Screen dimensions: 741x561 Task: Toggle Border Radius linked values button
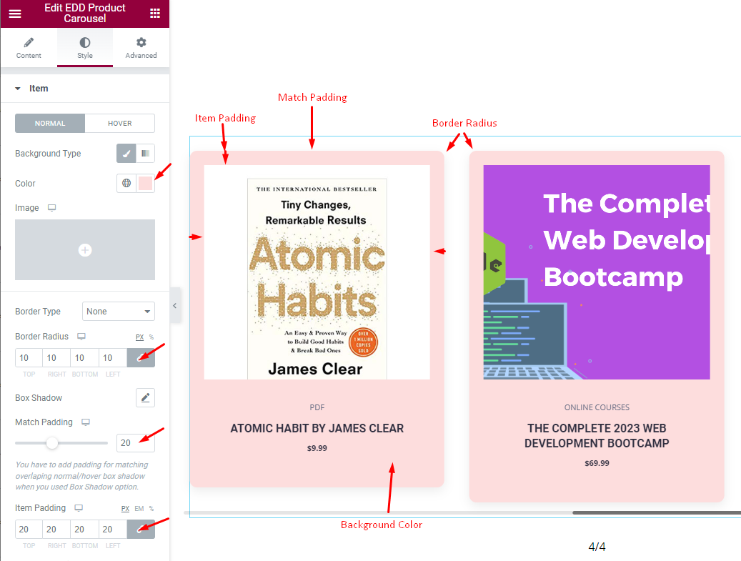pyautogui.click(x=141, y=358)
